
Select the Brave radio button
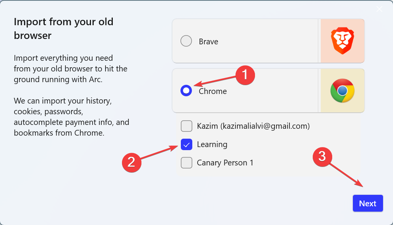[x=186, y=41]
